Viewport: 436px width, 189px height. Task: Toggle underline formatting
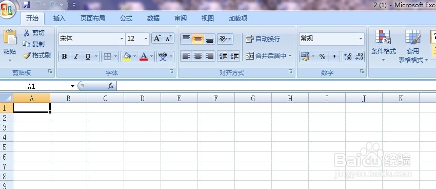point(88,56)
